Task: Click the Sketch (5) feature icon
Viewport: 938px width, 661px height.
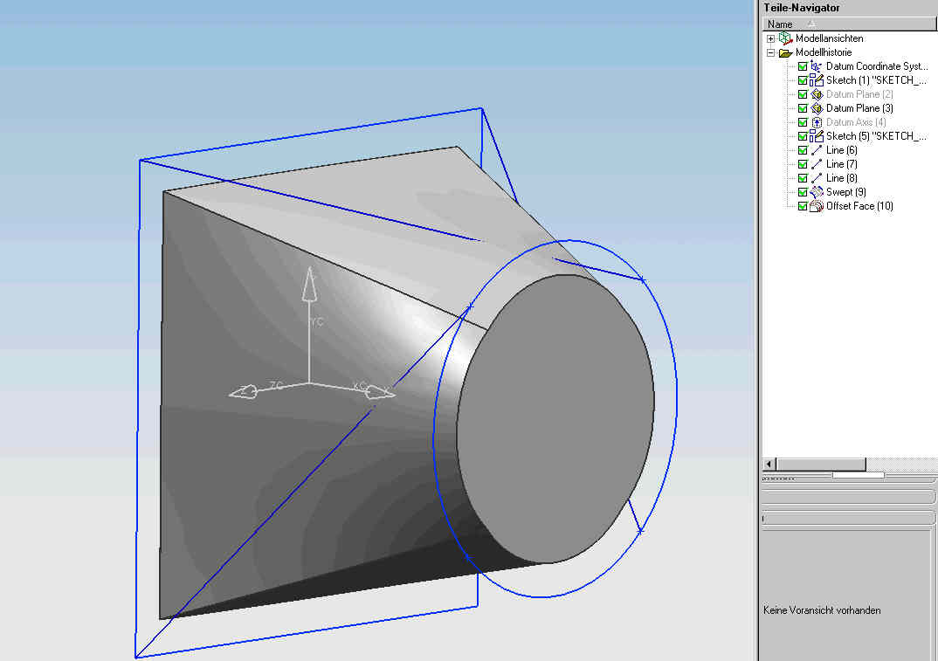Action: [817, 135]
